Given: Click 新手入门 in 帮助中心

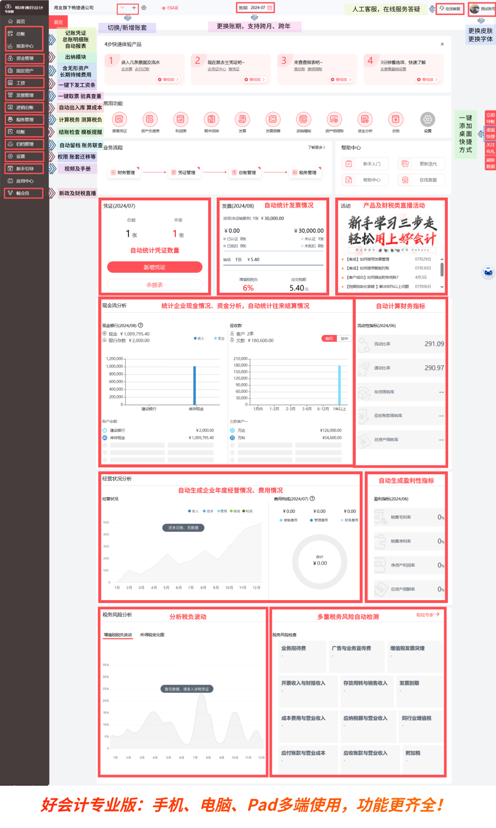Looking at the screenshot, I should (365, 164).
